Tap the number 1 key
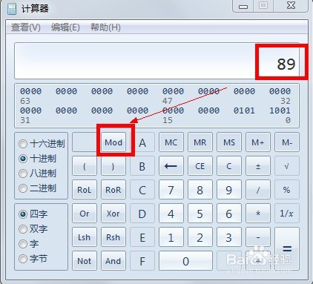This screenshot has width=313, height=284. pyautogui.click(x=171, y=237)
